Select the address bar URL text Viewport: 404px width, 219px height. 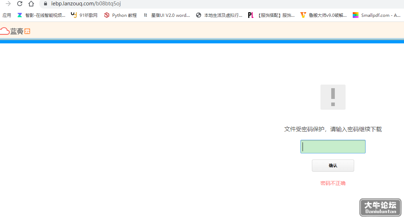86,4
